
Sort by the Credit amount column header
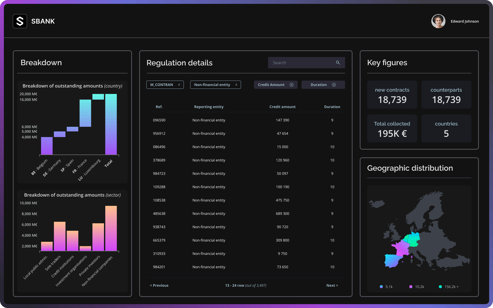[282, 107]
